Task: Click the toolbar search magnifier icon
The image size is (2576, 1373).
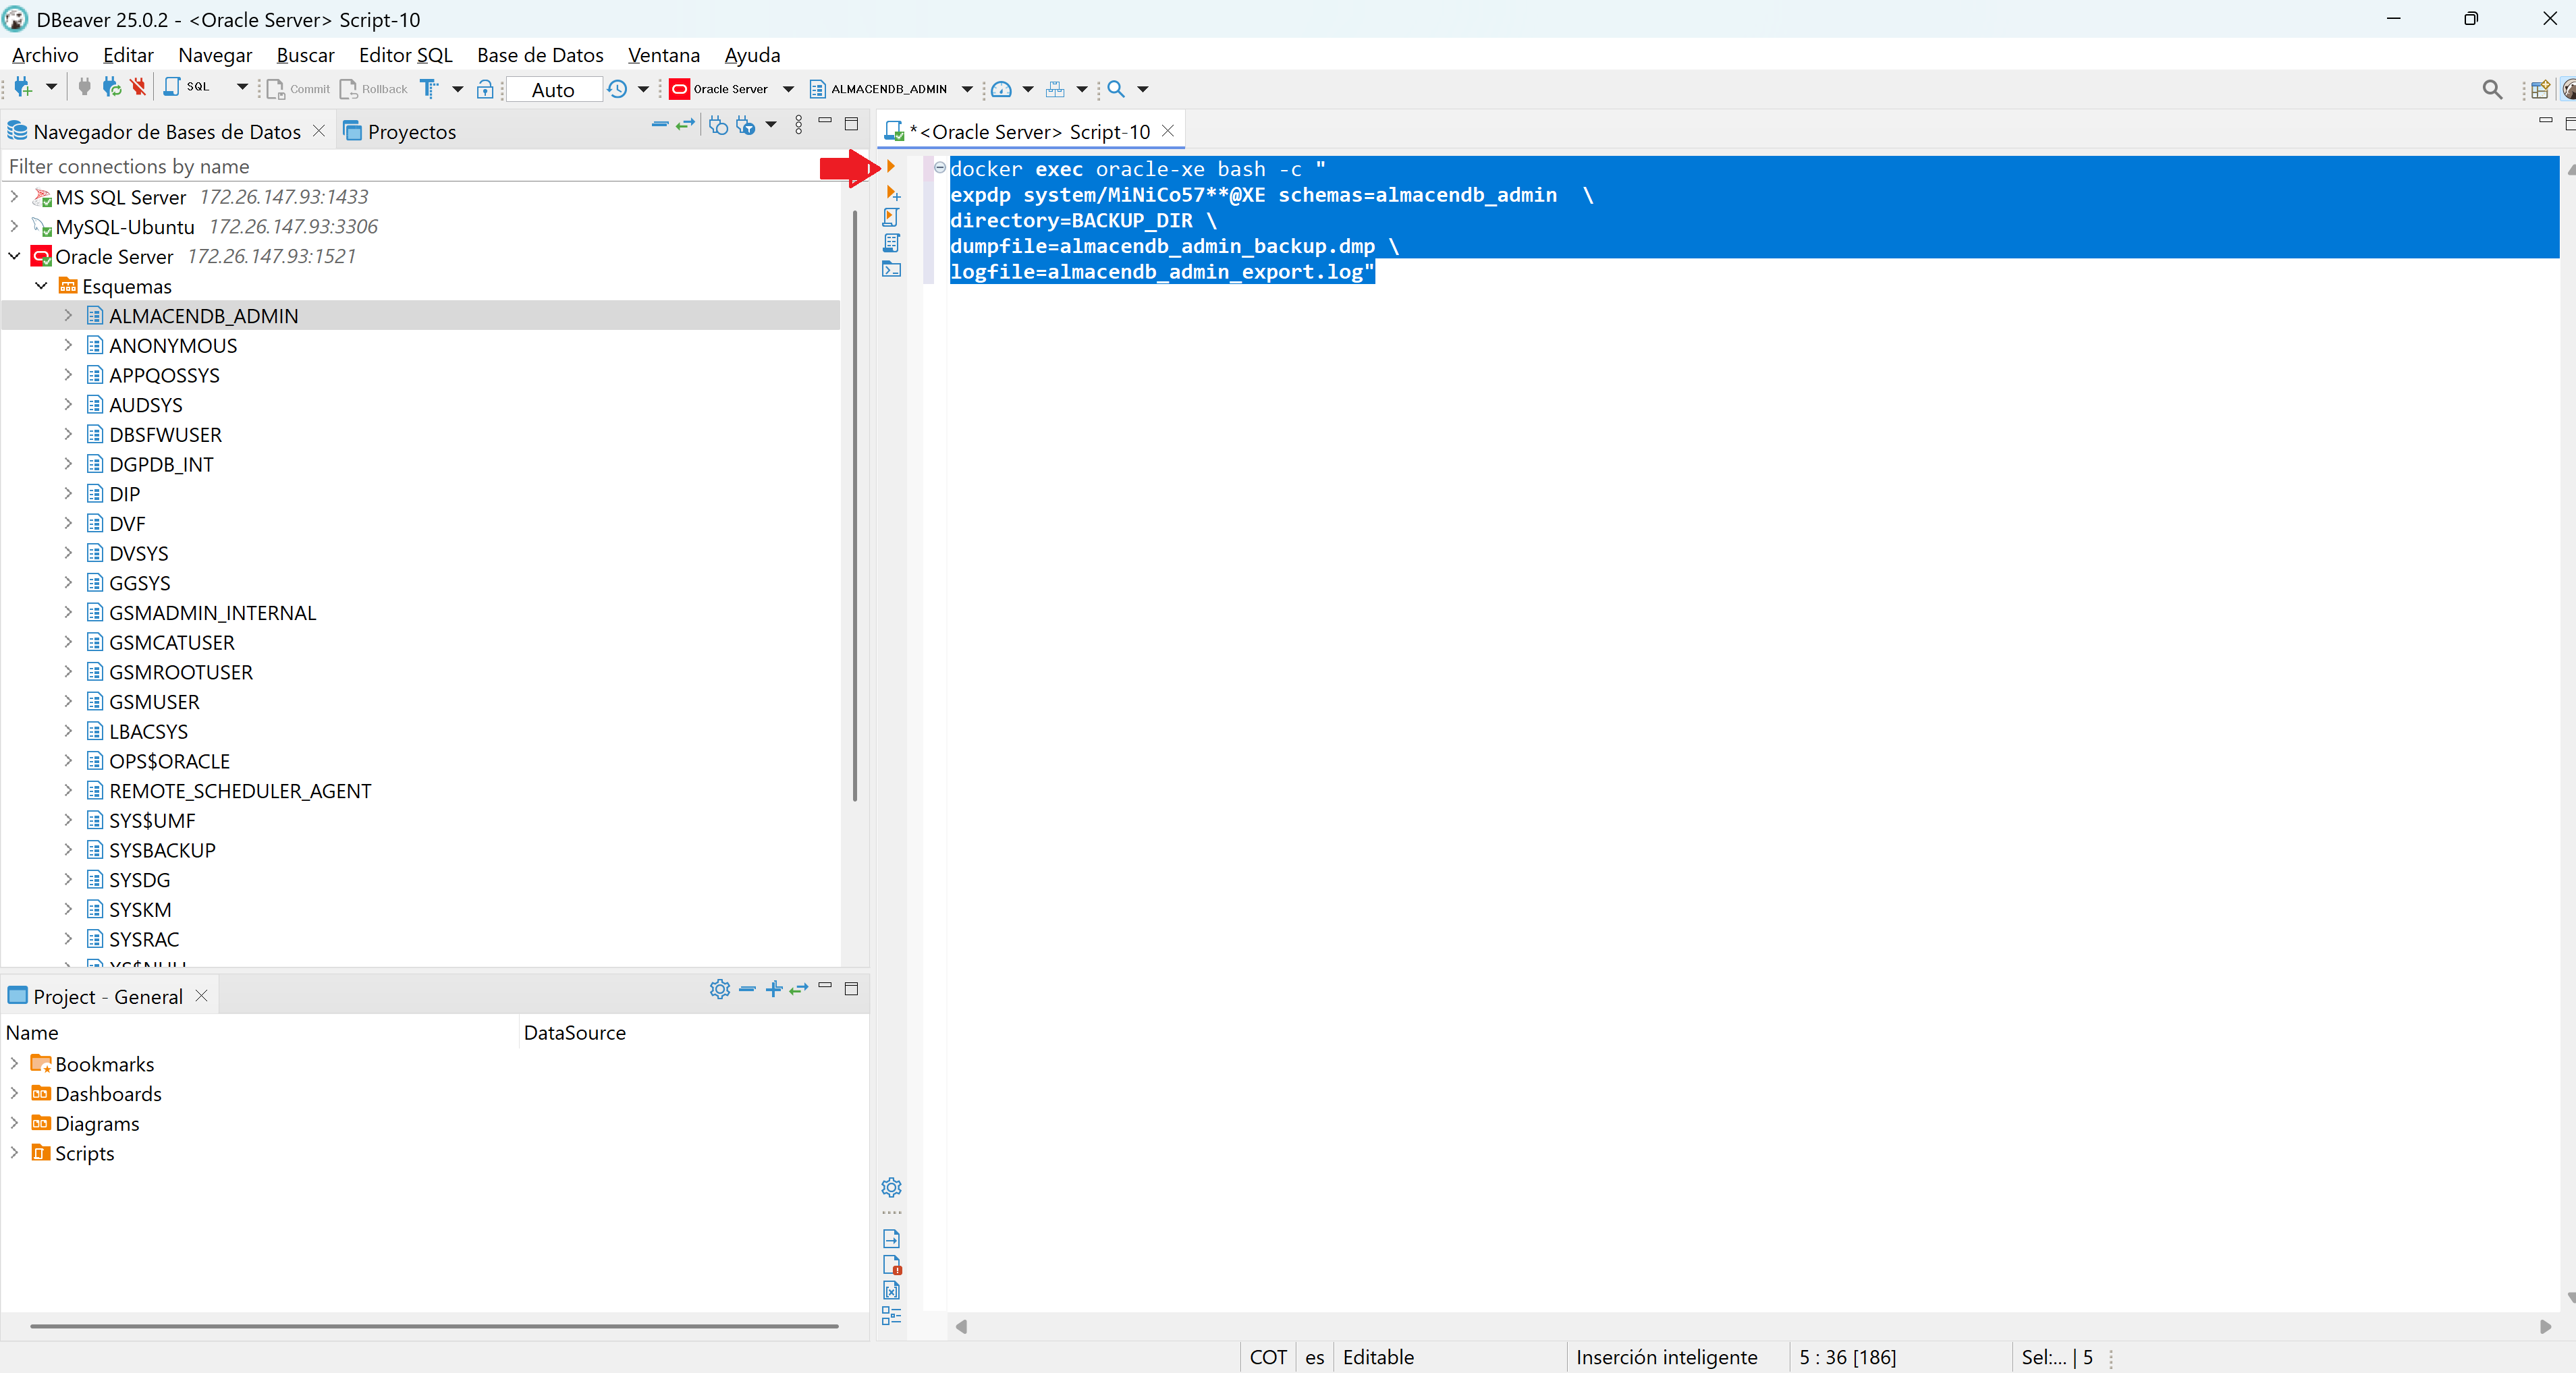Action: tap(1116, 89)
